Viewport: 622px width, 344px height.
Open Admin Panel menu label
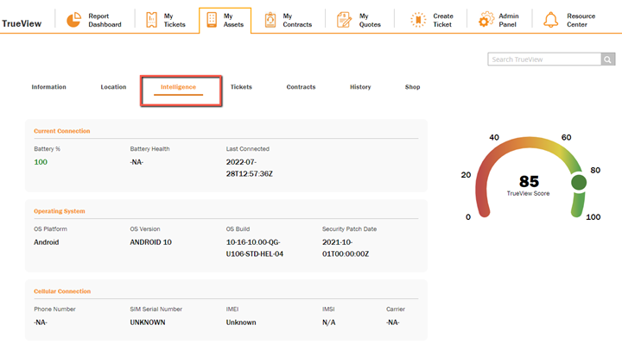[509, 20]
